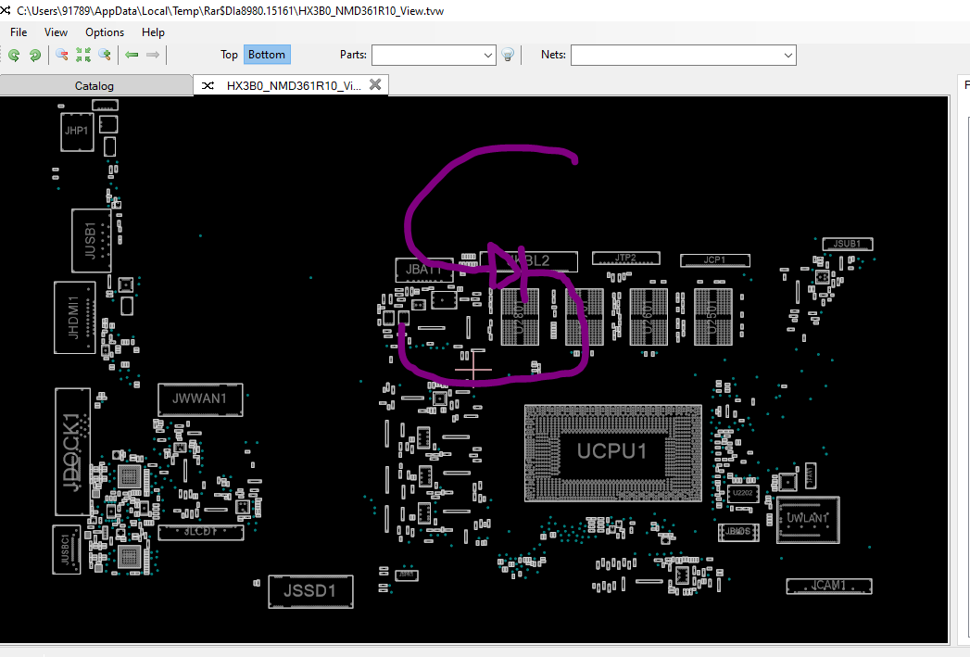Switch to the Catalog tab
Image resolution: width=970 pixels, height=657 pixels.
tap(94, 85)
